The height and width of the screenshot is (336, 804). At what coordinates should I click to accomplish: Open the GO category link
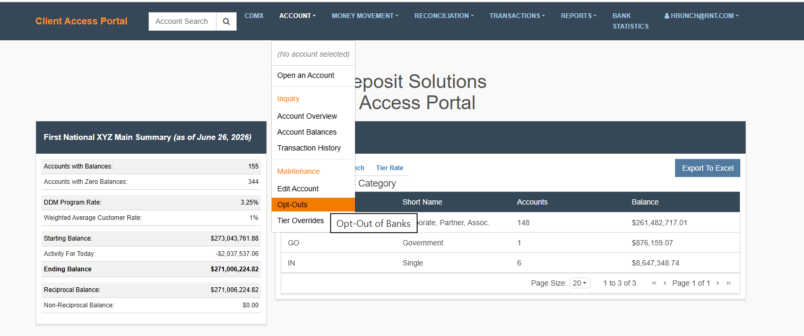pyautogui.click(x=293, y=243)
